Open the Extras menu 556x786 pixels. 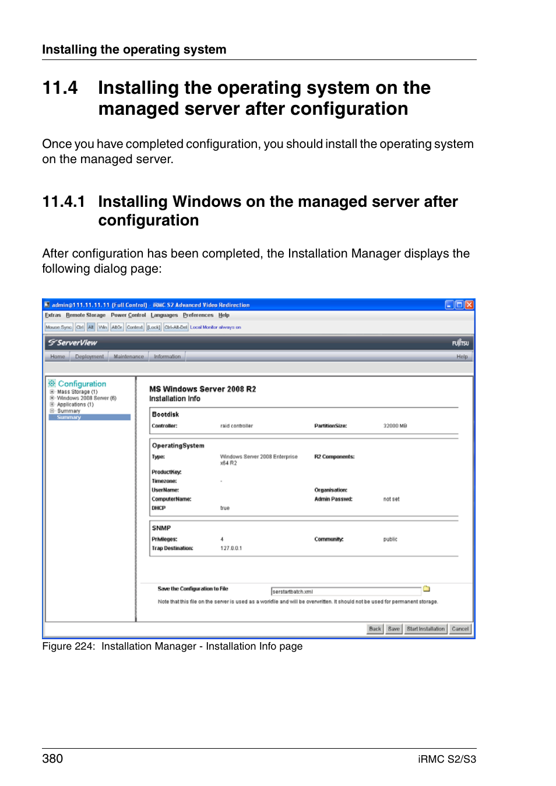coord(53,315)
